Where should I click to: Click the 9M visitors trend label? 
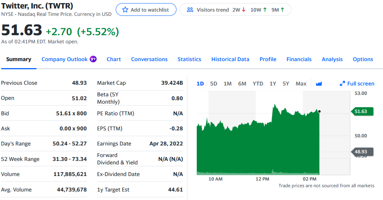tap(275, 10)
